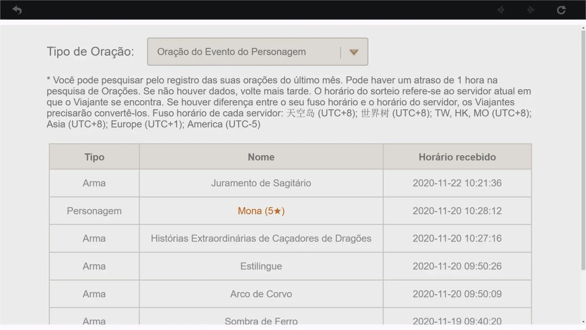Select the Juramento de Sagitário entry

(x=261, y=183)
